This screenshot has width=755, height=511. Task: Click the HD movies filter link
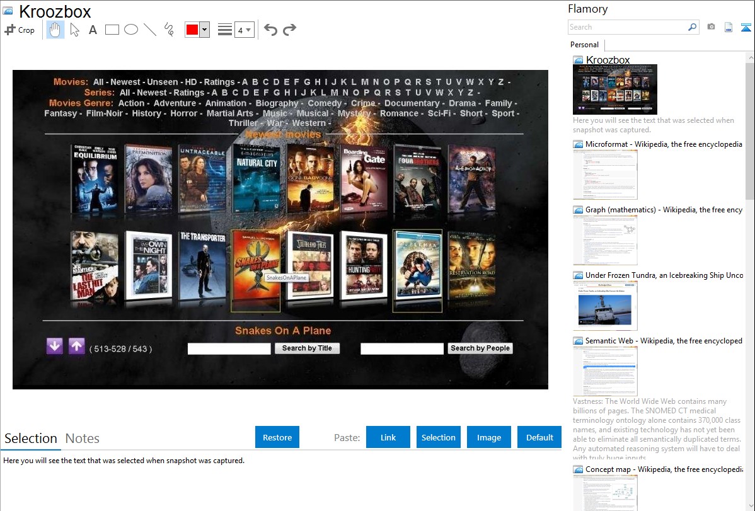tap(191, 83)
